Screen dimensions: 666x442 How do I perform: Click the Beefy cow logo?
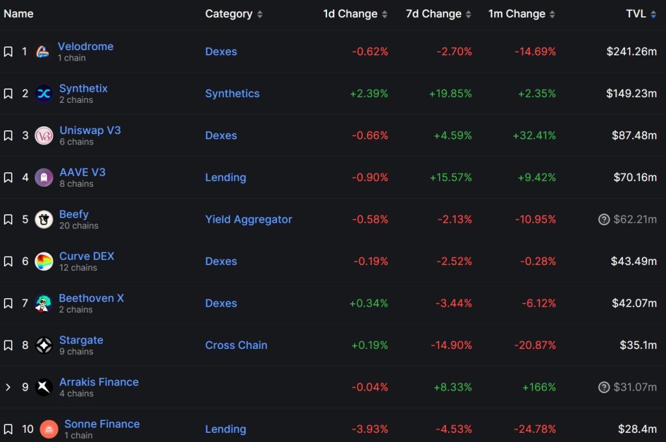pos(43,219)
